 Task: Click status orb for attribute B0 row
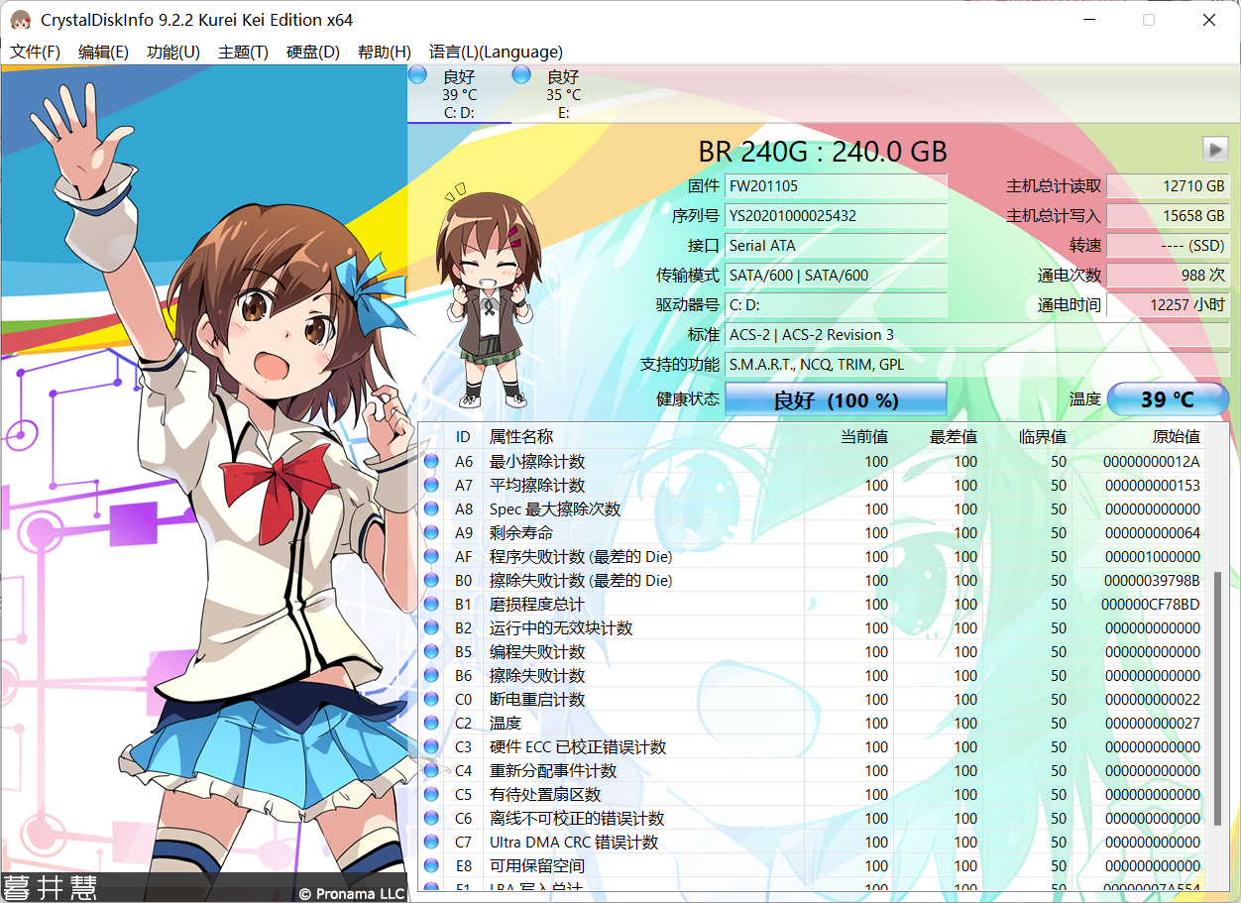pos(431,580)
